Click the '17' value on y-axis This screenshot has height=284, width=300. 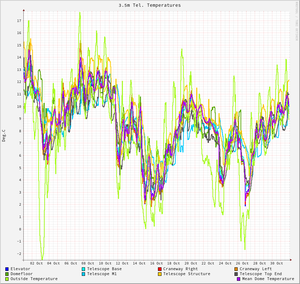coord(19,21)
